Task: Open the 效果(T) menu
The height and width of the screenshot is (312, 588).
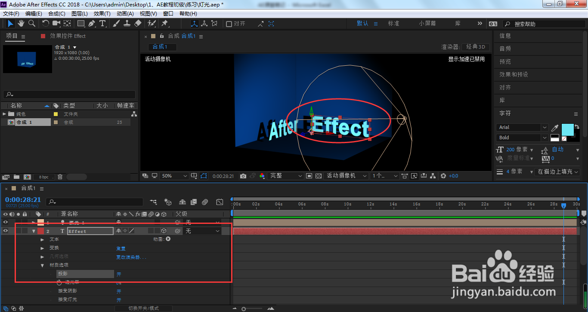Action: point(102,13)
